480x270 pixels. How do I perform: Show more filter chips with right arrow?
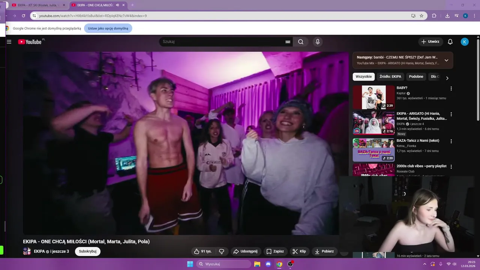coord(447,78)
